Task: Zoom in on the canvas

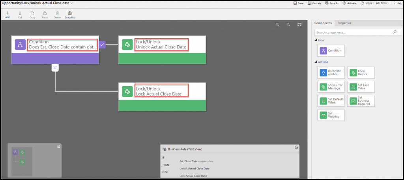Action: pos(288,24)
